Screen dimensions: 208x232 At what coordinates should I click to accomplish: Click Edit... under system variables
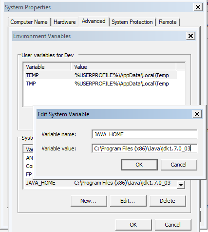pos(128,201)
